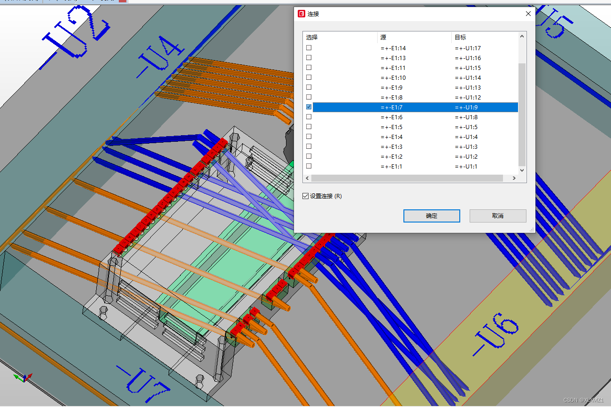Tick the checkbox for row E1:3

tap(309, 146)
